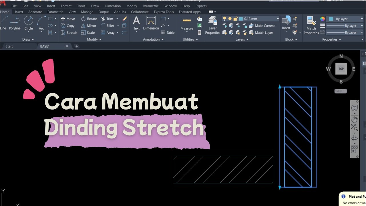Click the Explode tool icon
Screen dimensions: 366x206
pyautogui.click(x=124, y=26)
